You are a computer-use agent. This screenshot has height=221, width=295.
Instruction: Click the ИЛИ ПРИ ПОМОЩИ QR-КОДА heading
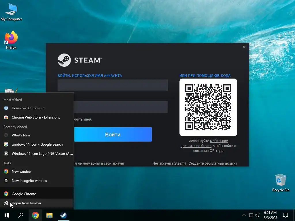205,76
